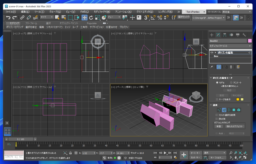The height and width of the screenshot is (164, 256).
Task: Toggle the 3D Snaps icon
Action: [147, 18]
